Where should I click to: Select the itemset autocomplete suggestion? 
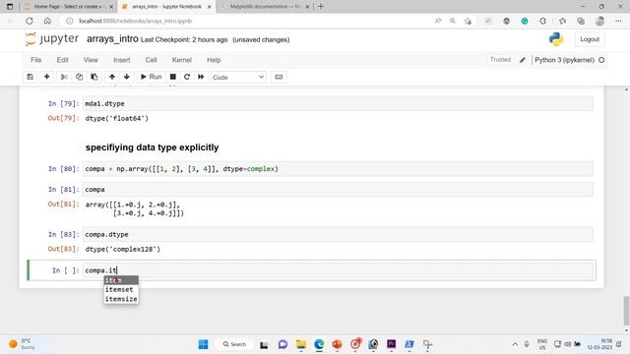tap(121, 289)
